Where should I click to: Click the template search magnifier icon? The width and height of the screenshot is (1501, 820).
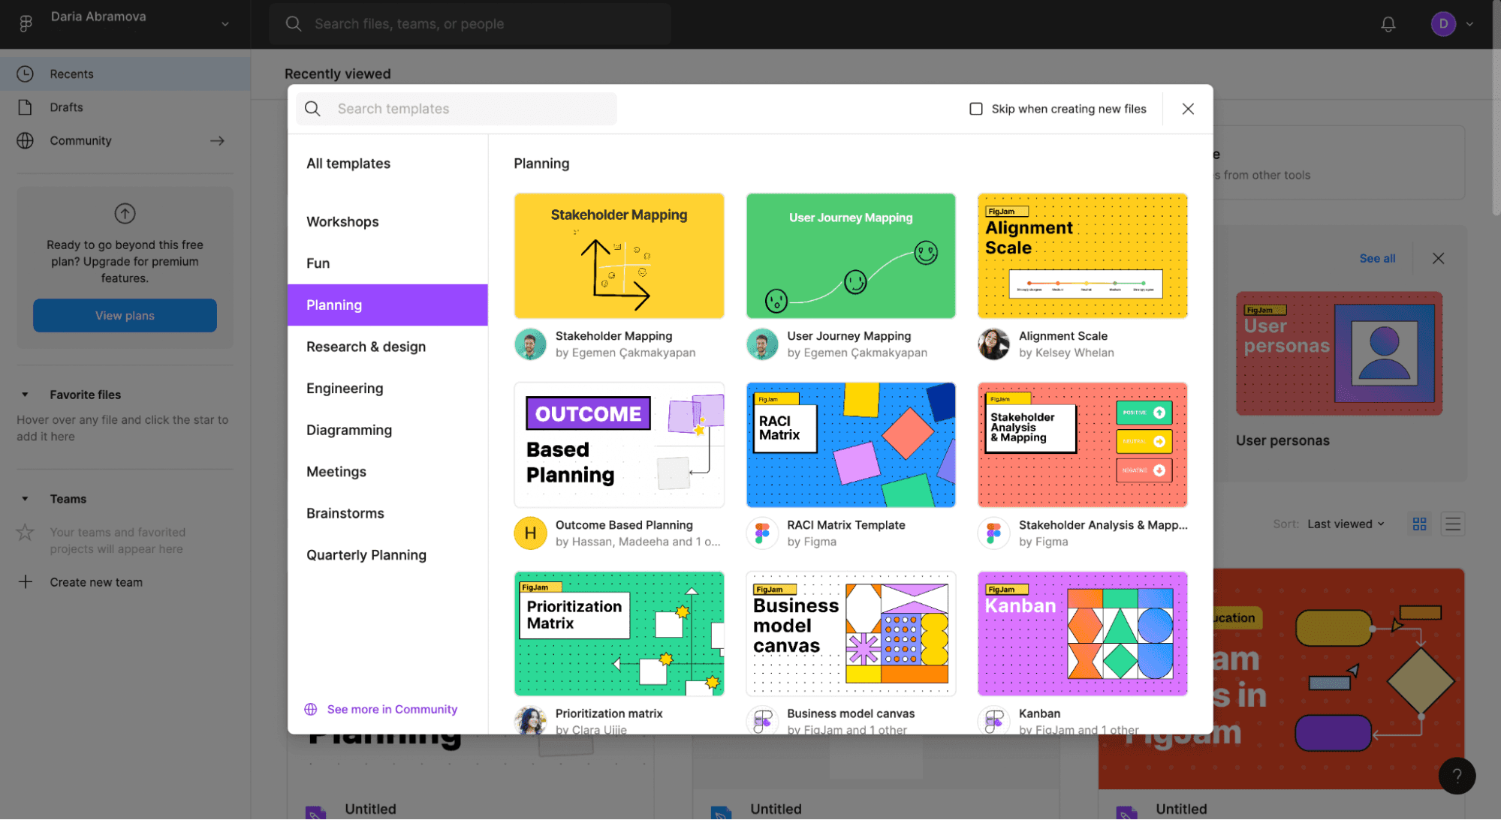pyautogui.click(x=312, y=109)
